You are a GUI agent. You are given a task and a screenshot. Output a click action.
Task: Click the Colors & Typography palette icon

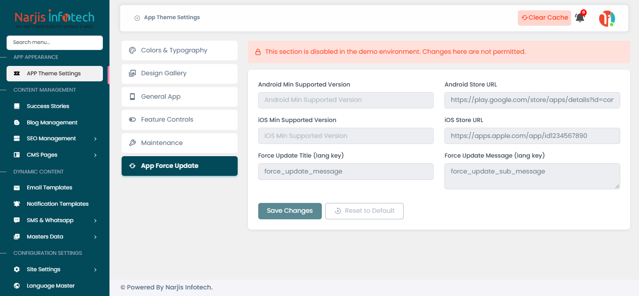point(132,51)
